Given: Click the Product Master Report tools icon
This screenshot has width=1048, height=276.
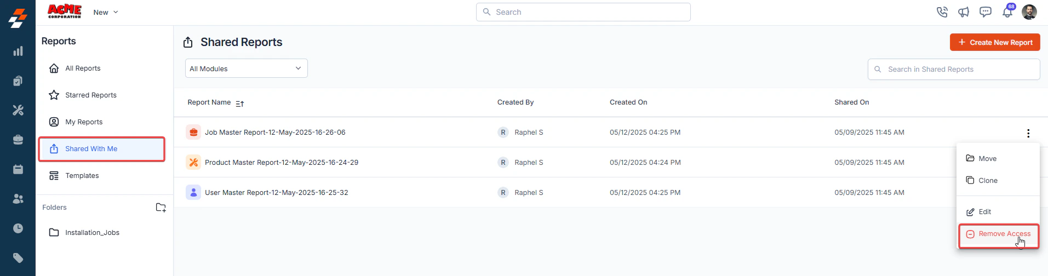Looking at the screenshot, I should [193, 162].
